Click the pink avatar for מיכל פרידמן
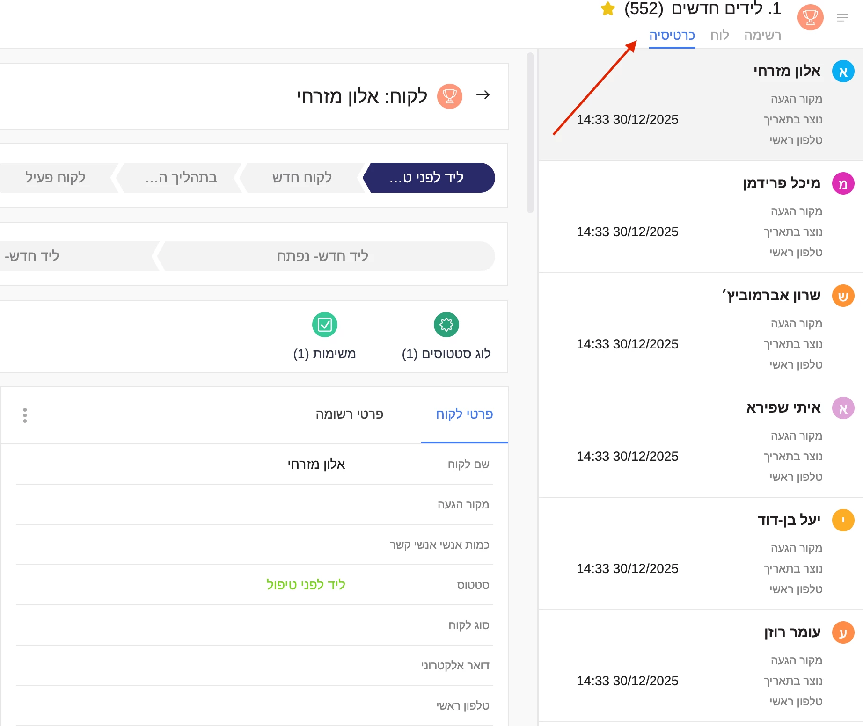Screen dimensions: 863x726 843,184
